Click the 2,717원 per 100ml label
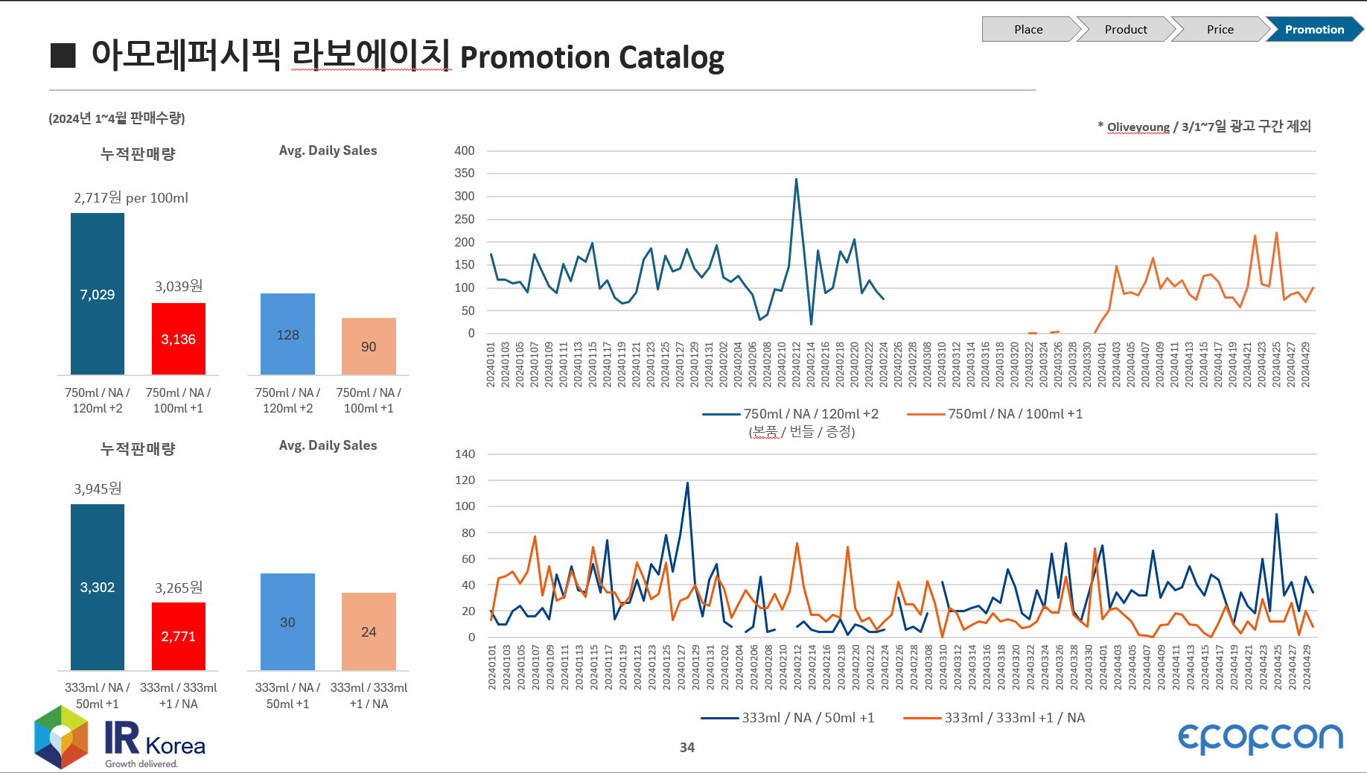This screenshot has width=1367, height=773. click(x=131, y=198)
